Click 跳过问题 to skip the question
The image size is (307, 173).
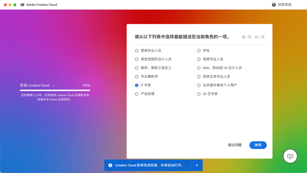coord(235,145)
